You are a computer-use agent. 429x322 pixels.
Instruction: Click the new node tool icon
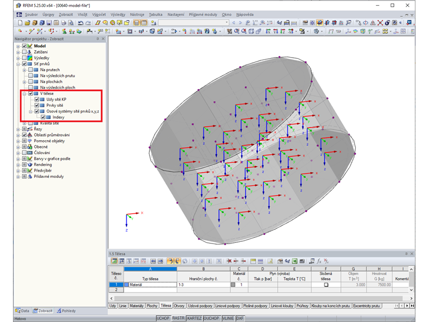coord(20,31)
